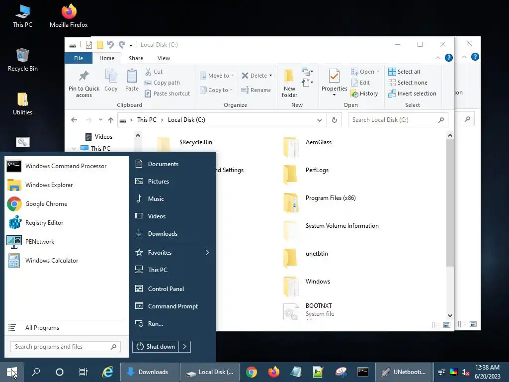Open Task View on the taskbar

(83, 372)
